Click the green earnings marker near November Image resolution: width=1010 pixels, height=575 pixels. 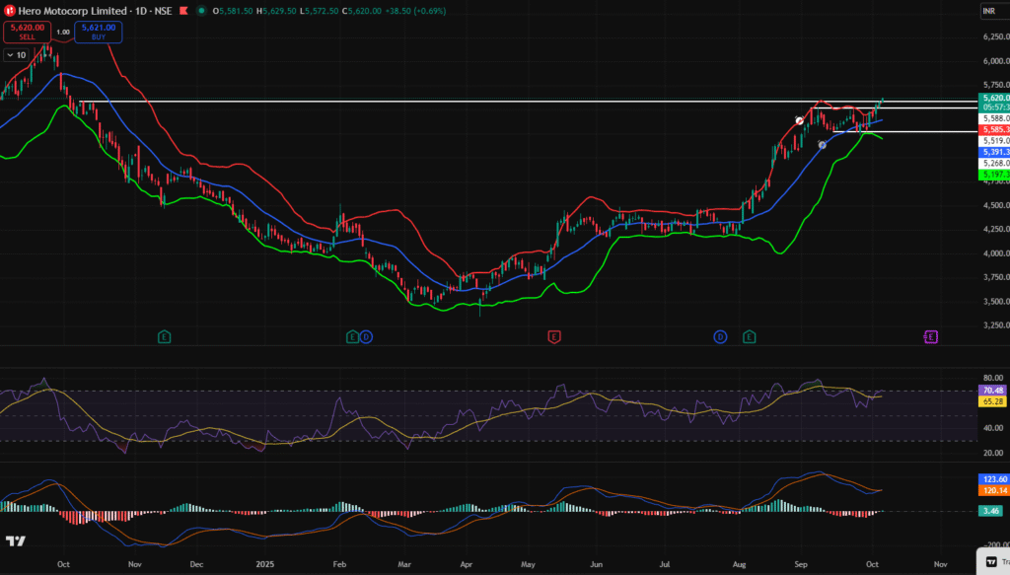tap(164, 337)
